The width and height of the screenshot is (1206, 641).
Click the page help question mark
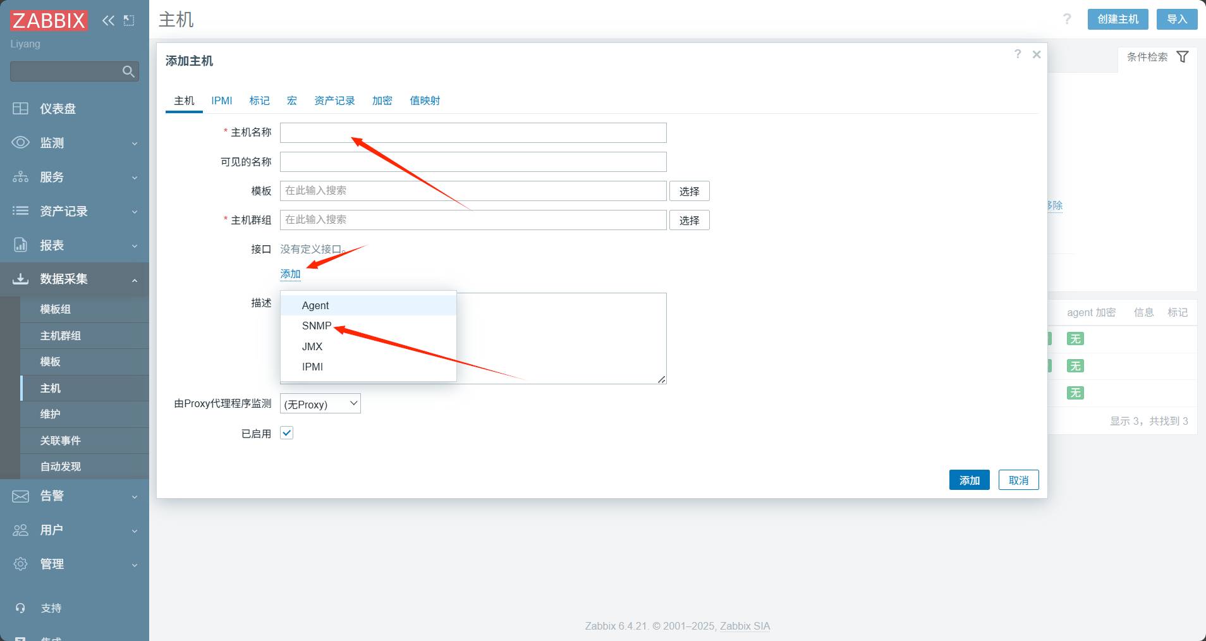1067,19
